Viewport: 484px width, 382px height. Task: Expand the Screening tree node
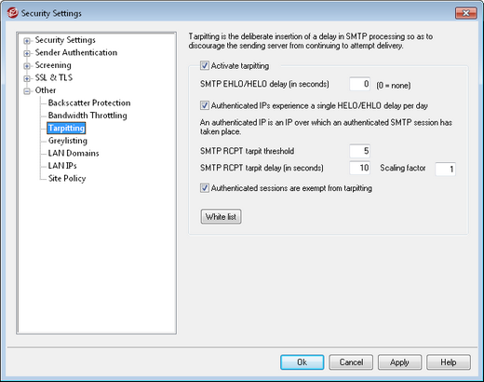[x=27, y=66]
